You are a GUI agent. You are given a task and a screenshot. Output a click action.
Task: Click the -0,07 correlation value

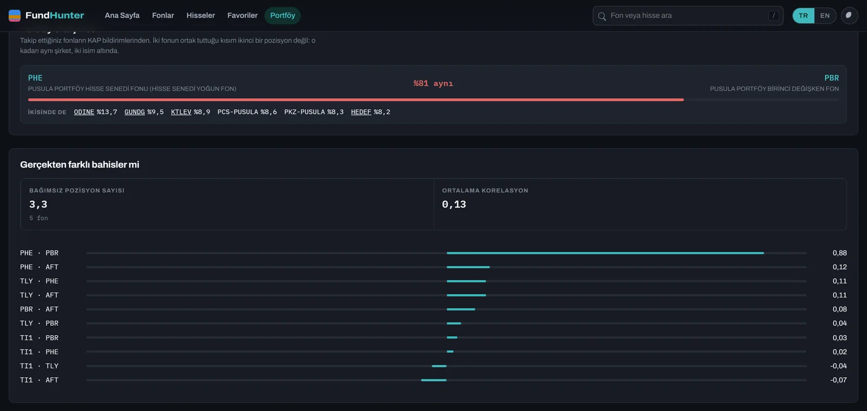pos(838,380)
